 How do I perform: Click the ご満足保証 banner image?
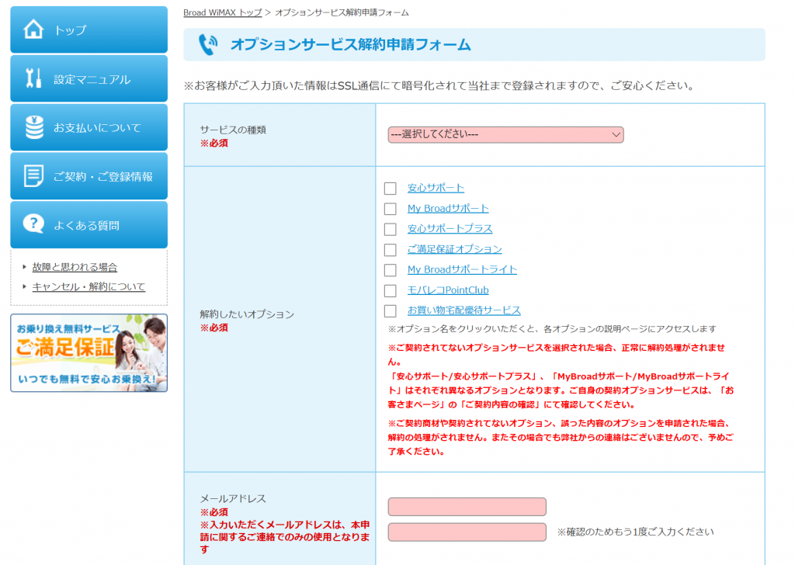pyautogui.click(x=89, y=352)
